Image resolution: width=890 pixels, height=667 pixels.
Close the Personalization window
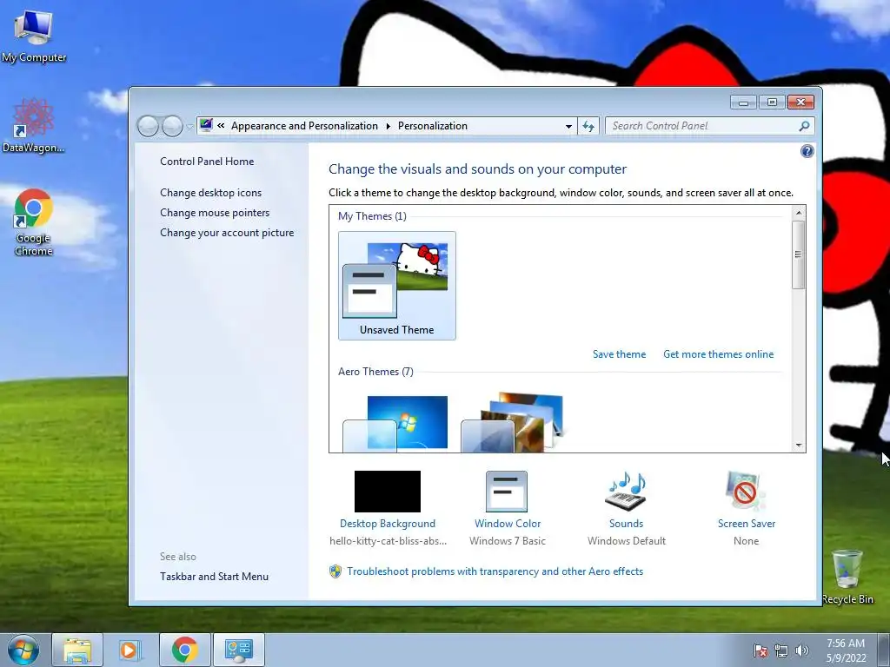(x=800, y=102)
